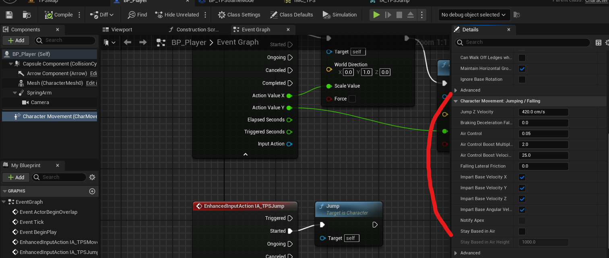609x258 pixels.
Task: Navigate back in graph history
Action: click(x=128, y=42)
